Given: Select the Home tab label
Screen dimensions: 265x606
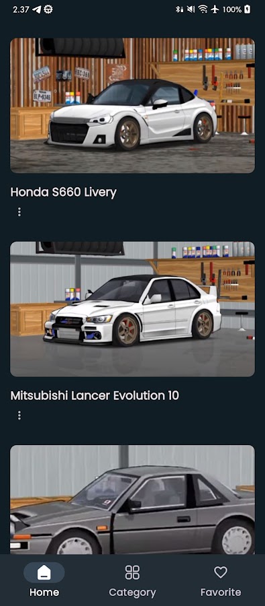Looking at the screenshot, I should click(x=44, y=592).
